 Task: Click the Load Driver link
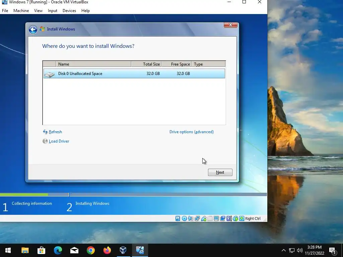pyautogui.click(x=59, y=141)
